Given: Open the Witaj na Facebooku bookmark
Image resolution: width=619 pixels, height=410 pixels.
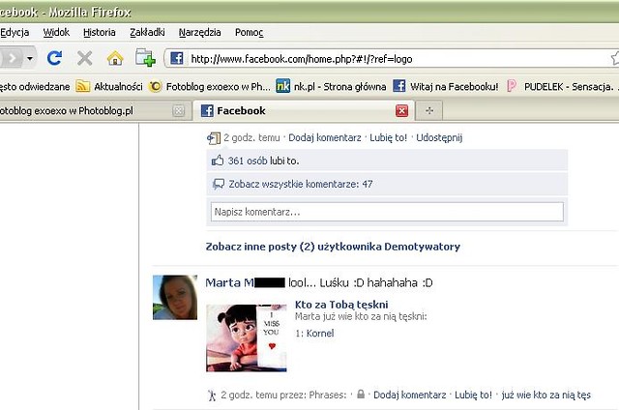Looking at the screenshot, I should 446,86.
